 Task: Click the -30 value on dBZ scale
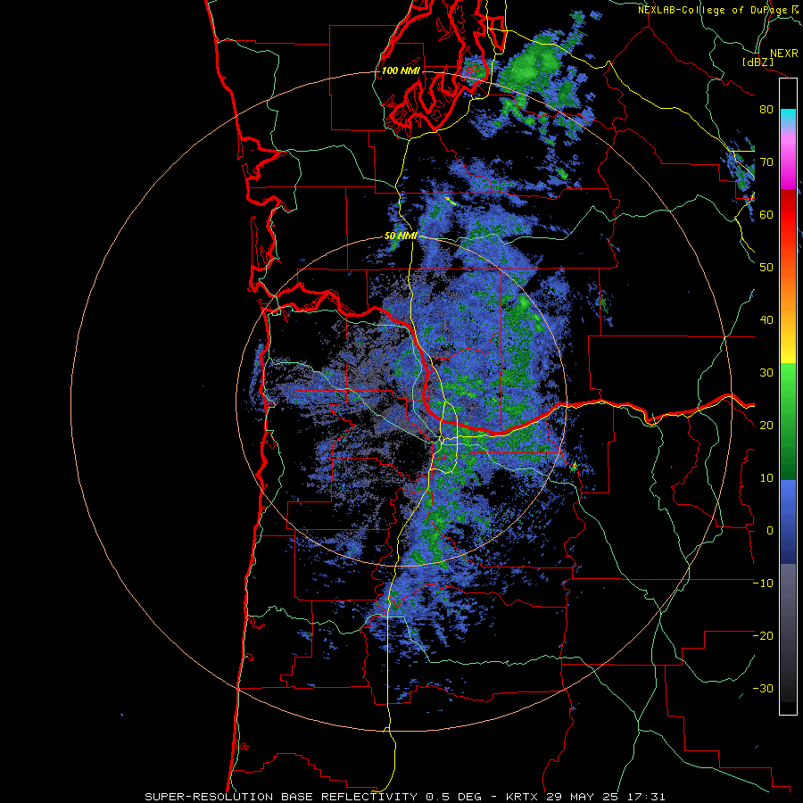[x=763, y=689]
